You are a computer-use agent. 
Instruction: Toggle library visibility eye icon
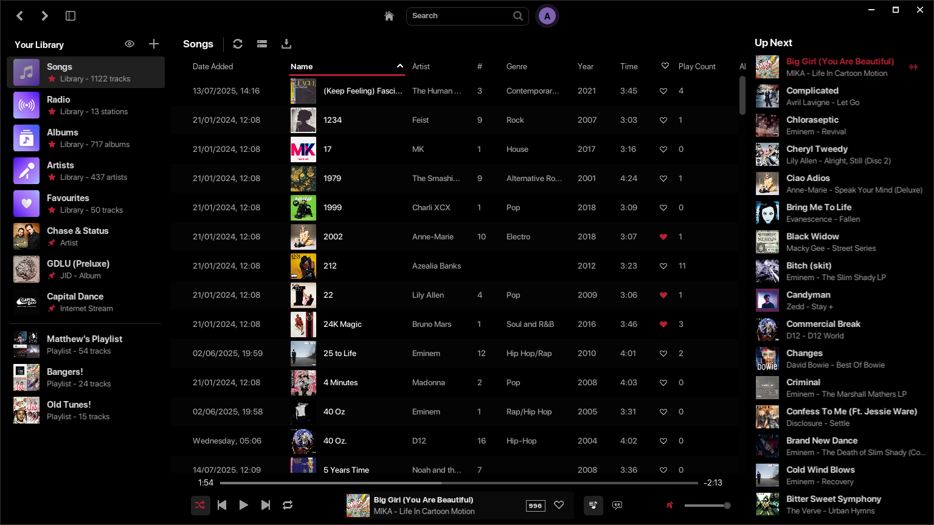click(x=130, y=44)
